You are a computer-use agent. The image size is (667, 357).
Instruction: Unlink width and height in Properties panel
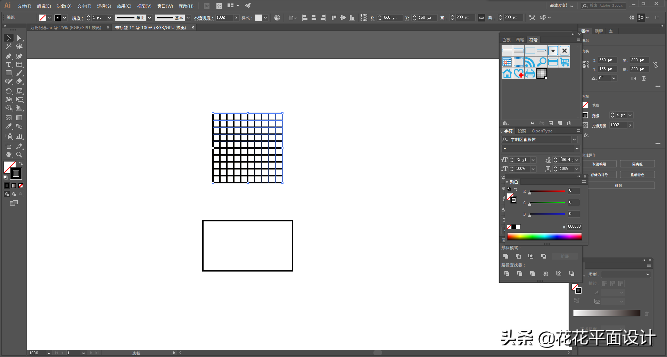point(656,65)
